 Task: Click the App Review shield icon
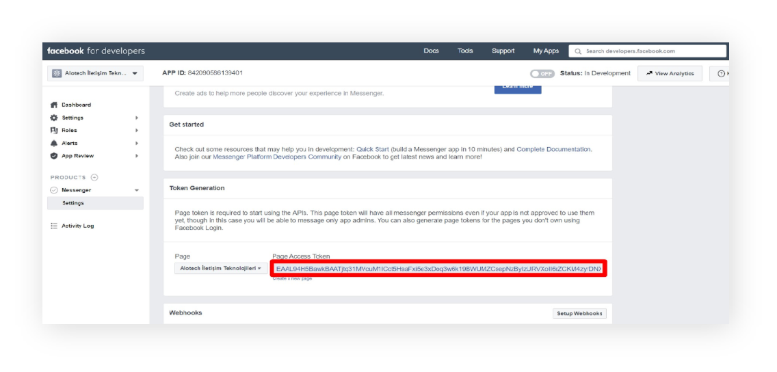[54, 155]
